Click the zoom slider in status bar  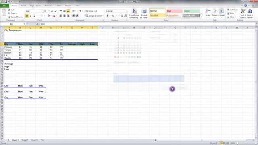click(x=246, y=143)
